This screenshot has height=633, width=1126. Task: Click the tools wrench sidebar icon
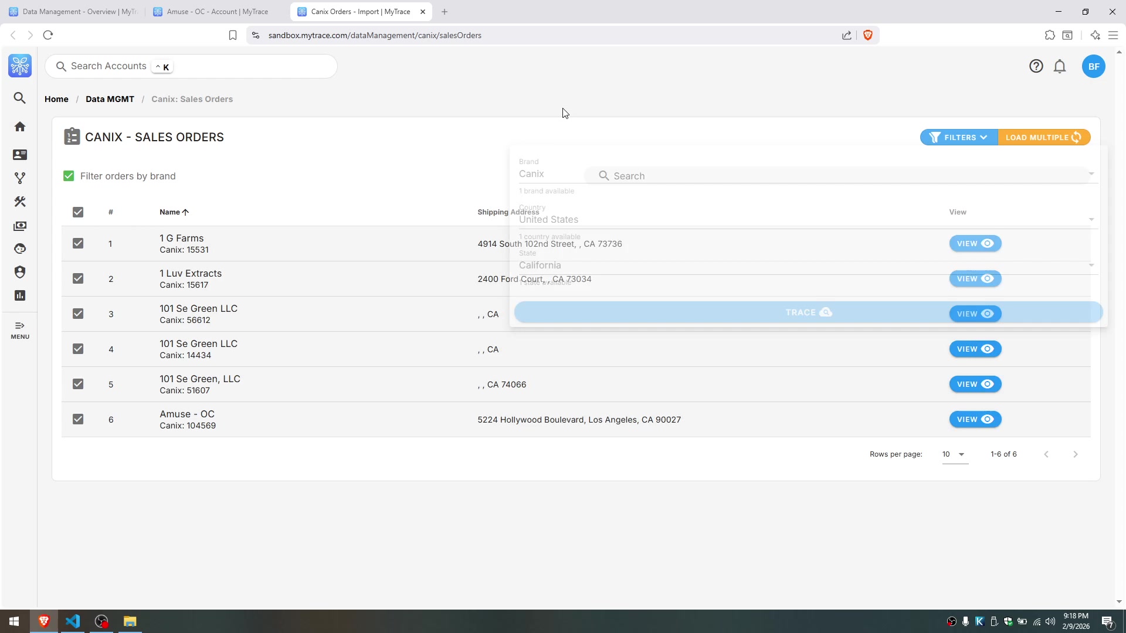click(x=20, y=202)
